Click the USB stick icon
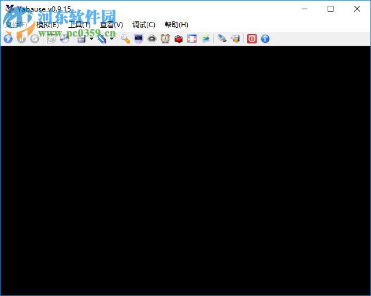Viewport: 371px width, 296px height. tap(222, 39)
